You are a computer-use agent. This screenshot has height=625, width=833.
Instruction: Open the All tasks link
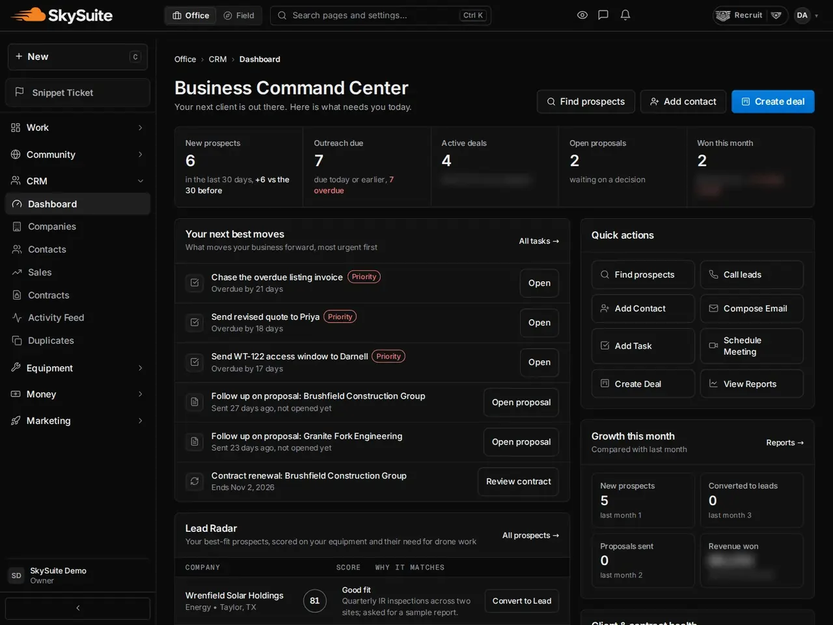point(539,241)
